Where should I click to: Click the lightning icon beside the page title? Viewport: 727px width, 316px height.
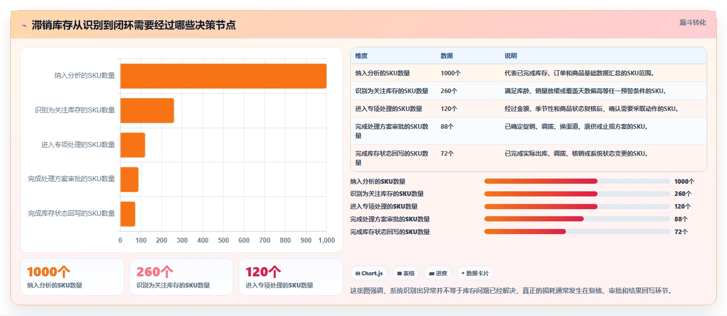click(24, 25)
